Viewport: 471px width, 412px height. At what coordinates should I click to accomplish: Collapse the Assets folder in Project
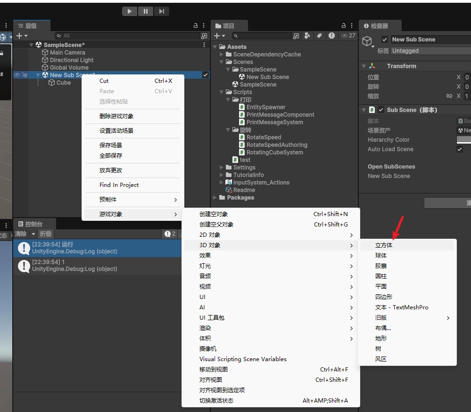tap(215, 47)
